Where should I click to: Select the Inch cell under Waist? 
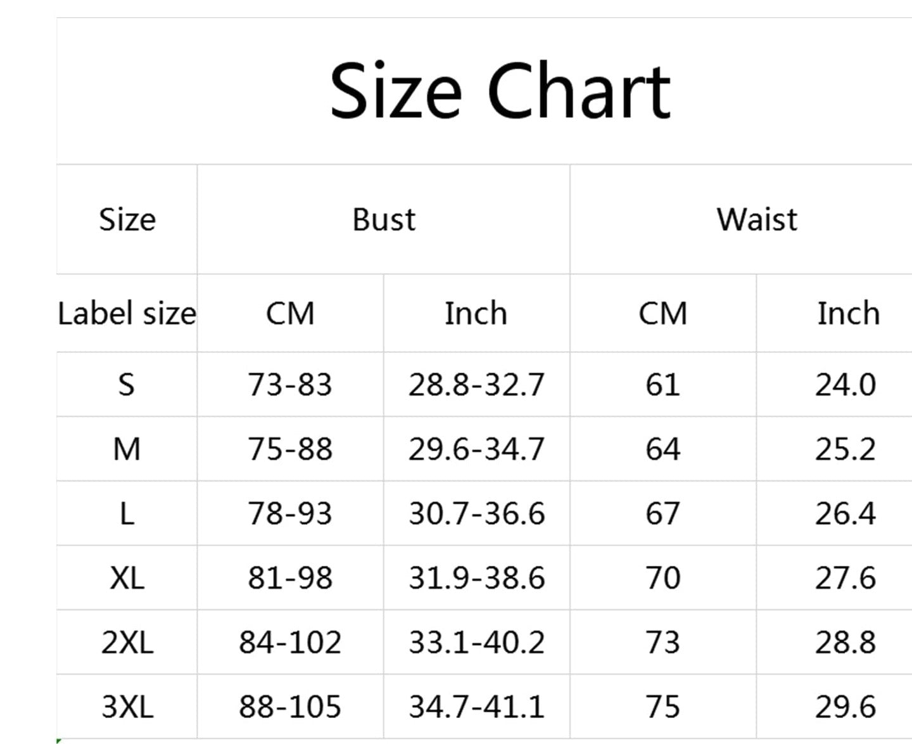(x=847, y=314)
